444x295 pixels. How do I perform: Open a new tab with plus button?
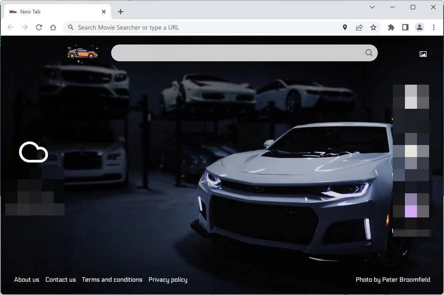(x=120, y=12)
